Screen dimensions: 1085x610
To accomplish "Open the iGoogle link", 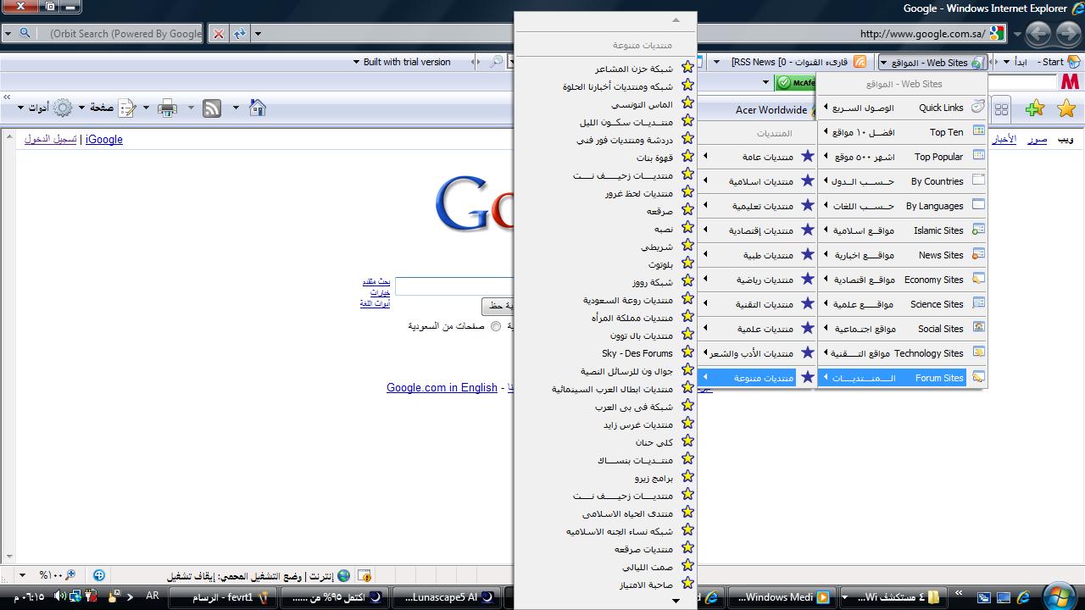I will coord(104,139).
